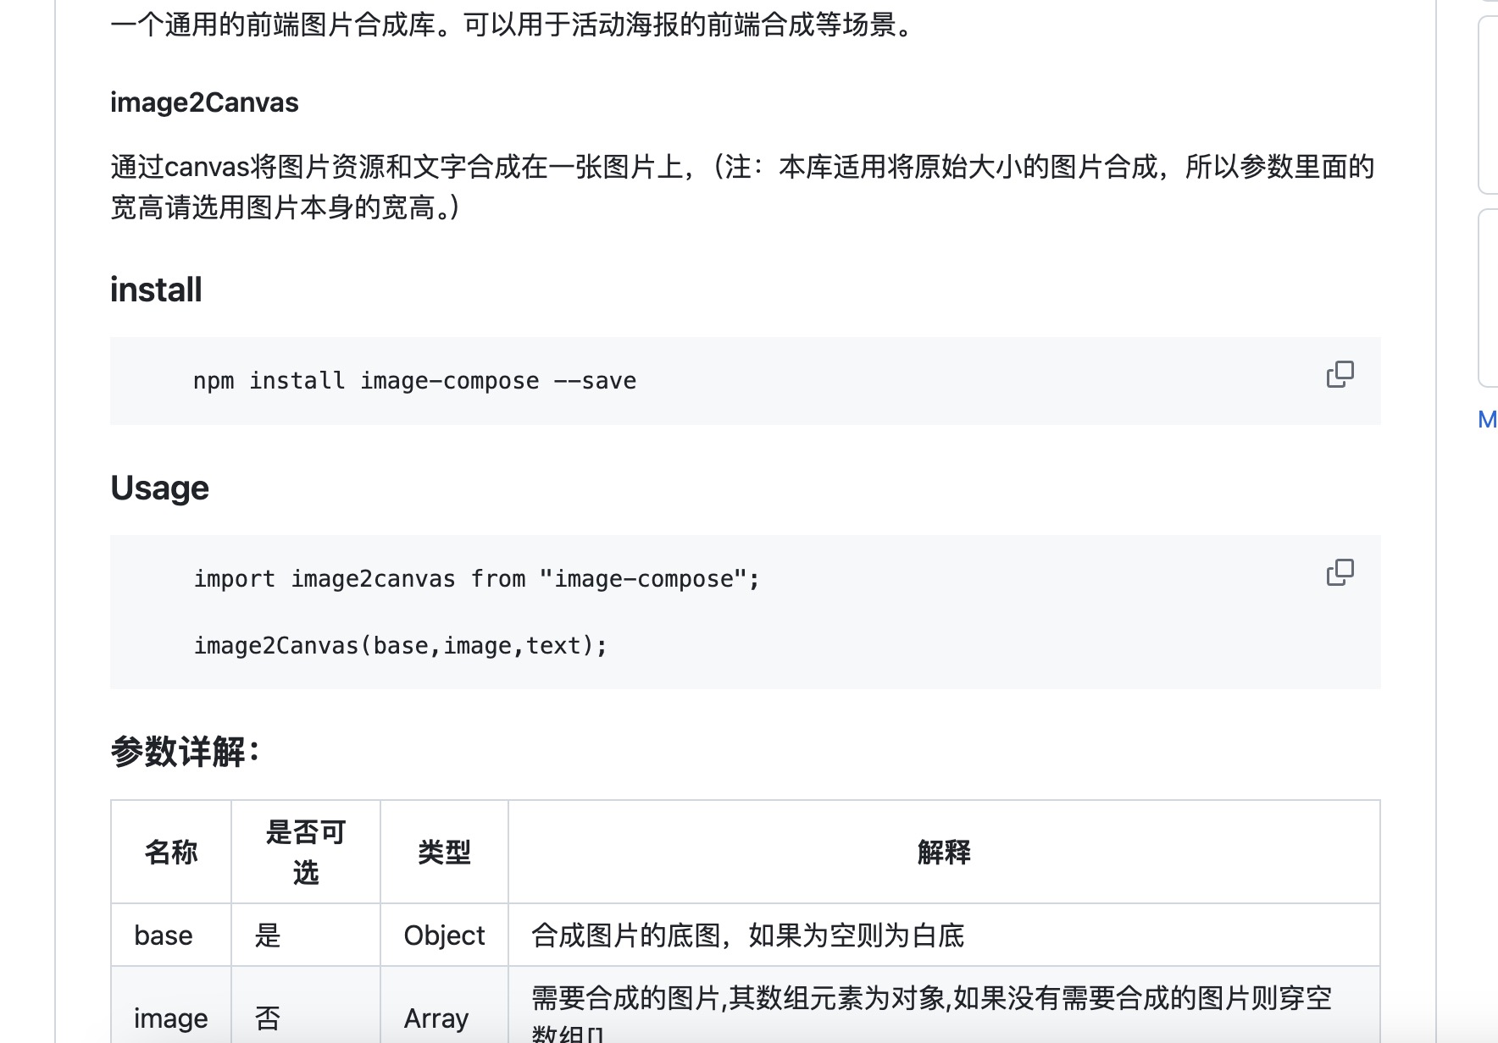Click the '参数详解:' heading
This screenshot has height=1043, width=1498.
point(185,752)
